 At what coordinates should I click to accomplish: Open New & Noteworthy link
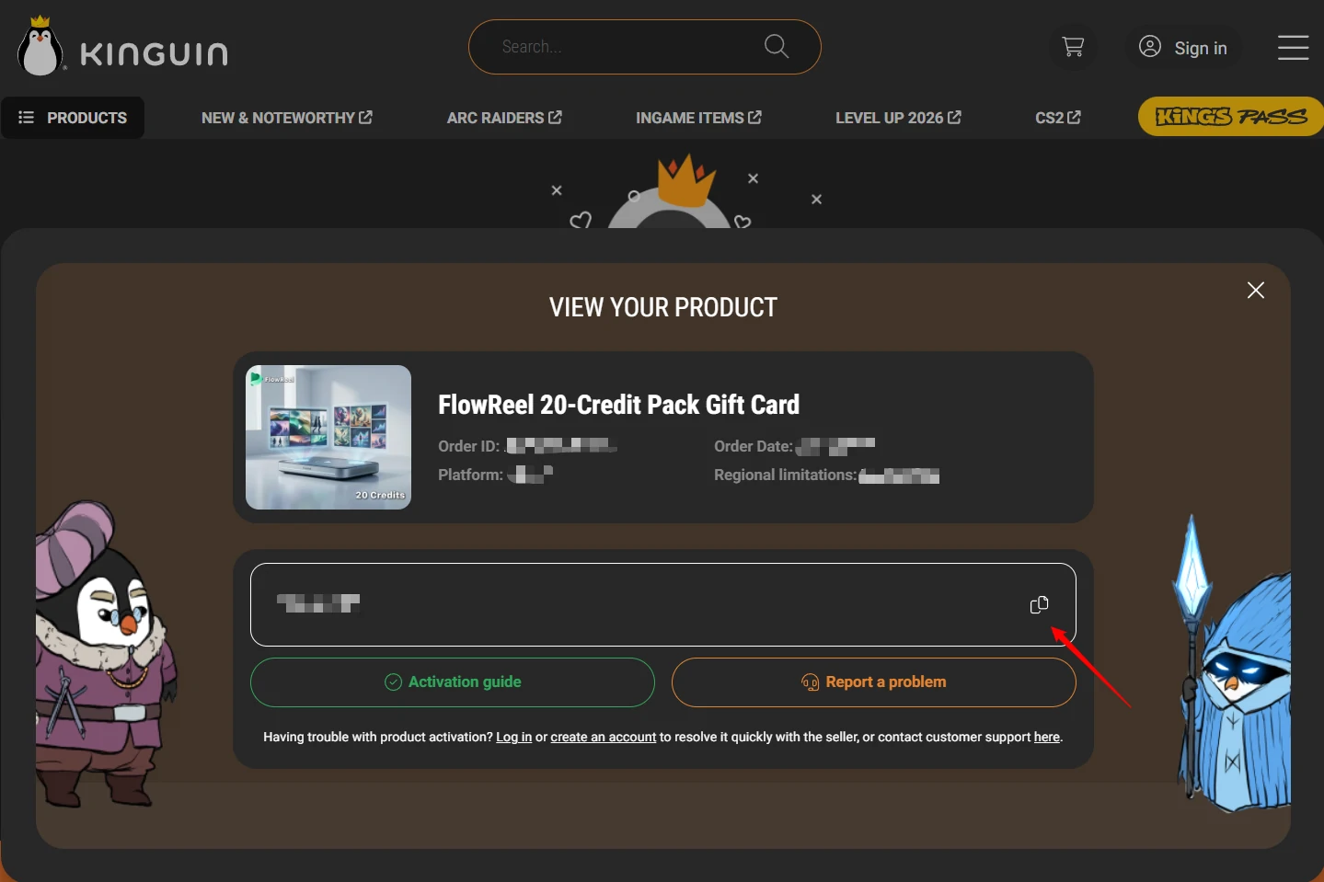pyautogui.click(x=287, y=118)
